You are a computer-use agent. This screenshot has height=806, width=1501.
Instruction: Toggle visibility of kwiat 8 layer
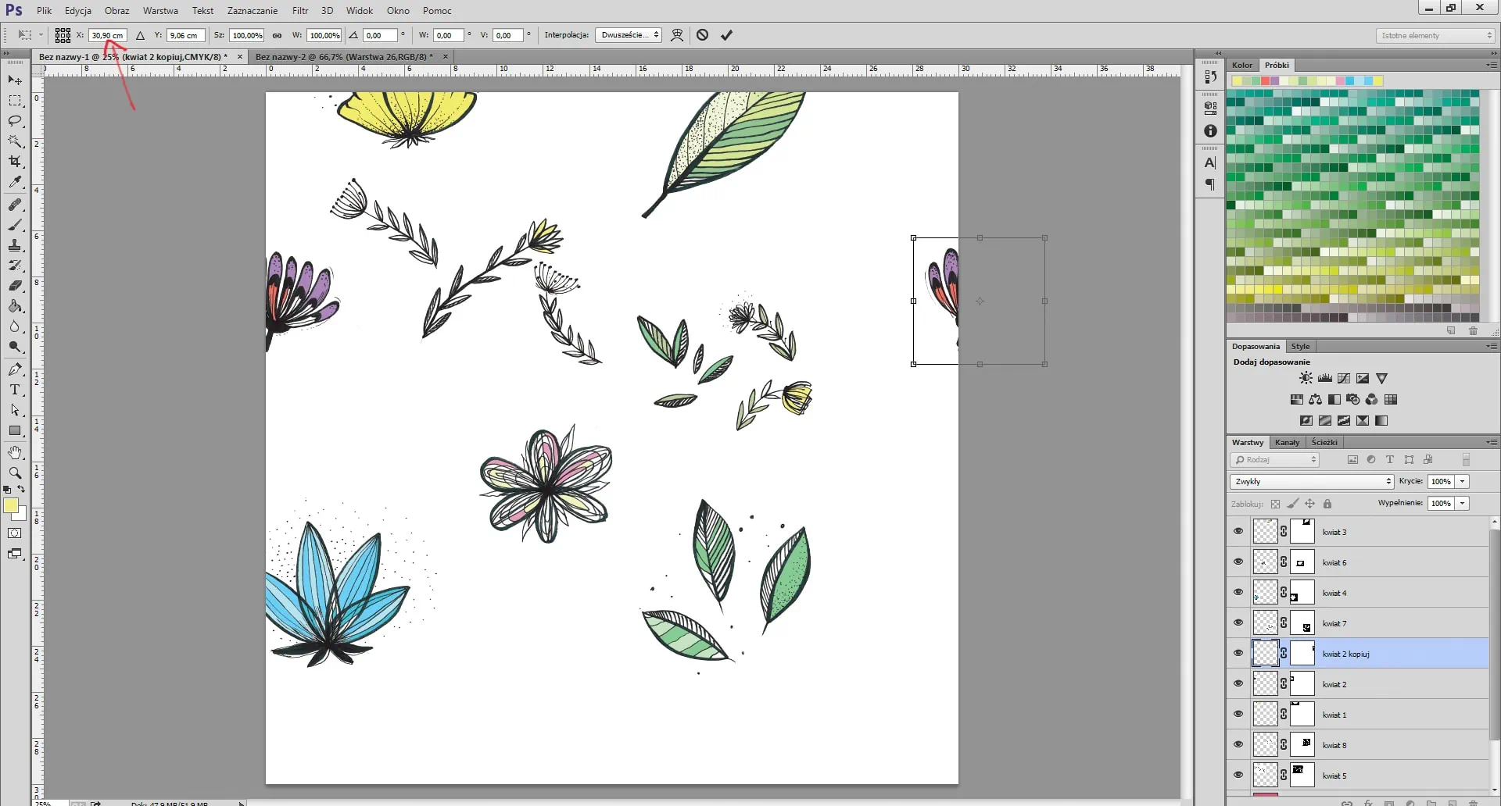1238,745
